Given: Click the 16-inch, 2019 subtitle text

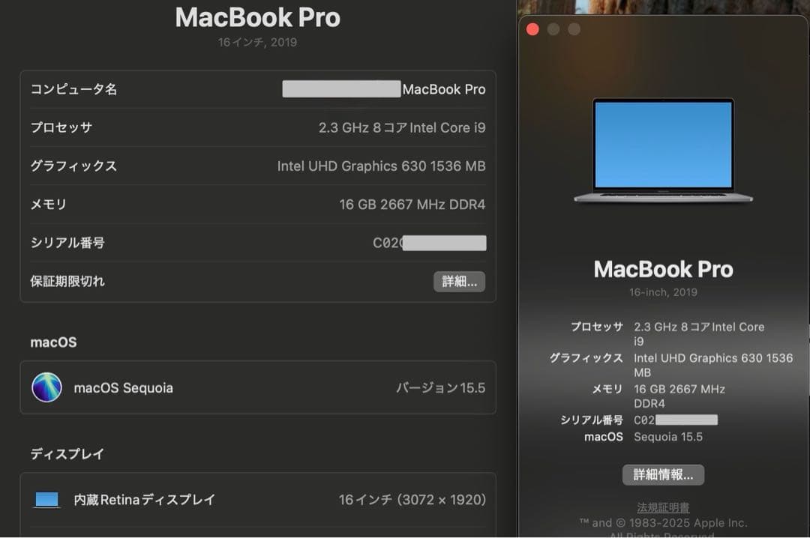Looking at the screenshot, I should pos(663,291).
